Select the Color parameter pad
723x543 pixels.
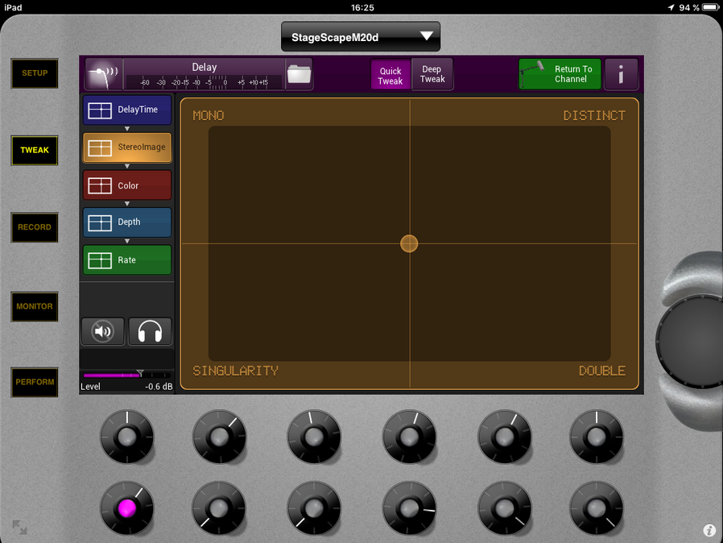(x=127, y=185)
